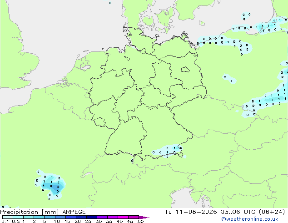This screenshot has width=288, height=223.
Task: Click the '03..06 UTC' time range text
Action: 238,212
